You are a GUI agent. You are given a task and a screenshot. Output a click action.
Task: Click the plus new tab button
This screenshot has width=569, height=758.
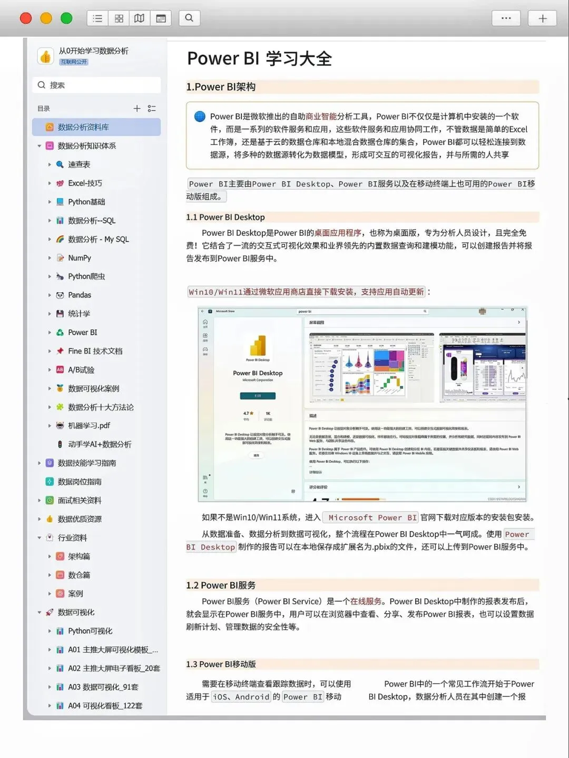coord(543,18)
